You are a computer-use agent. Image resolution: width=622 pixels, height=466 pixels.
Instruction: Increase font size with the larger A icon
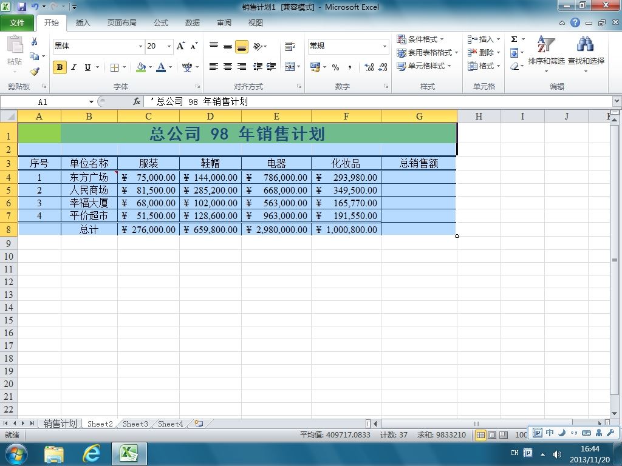coord(181,46)
